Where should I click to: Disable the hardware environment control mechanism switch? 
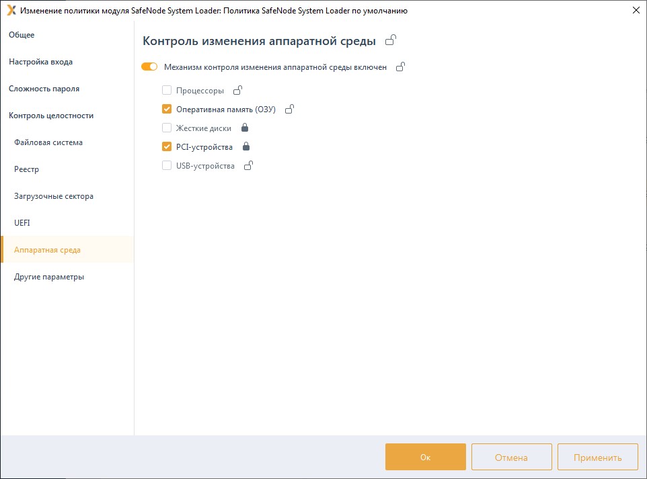pos(149,67)
